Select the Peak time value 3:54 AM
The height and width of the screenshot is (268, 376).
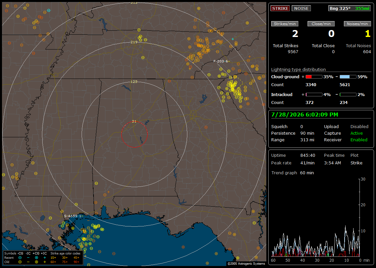click(x=332, y=163)
